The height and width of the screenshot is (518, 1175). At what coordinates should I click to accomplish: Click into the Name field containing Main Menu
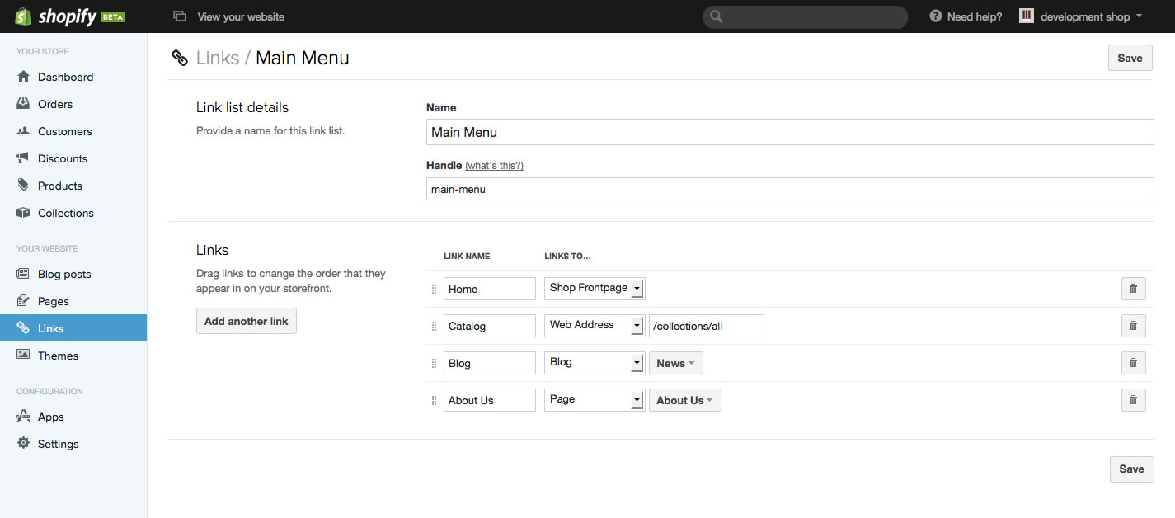(x=789, y=132)
